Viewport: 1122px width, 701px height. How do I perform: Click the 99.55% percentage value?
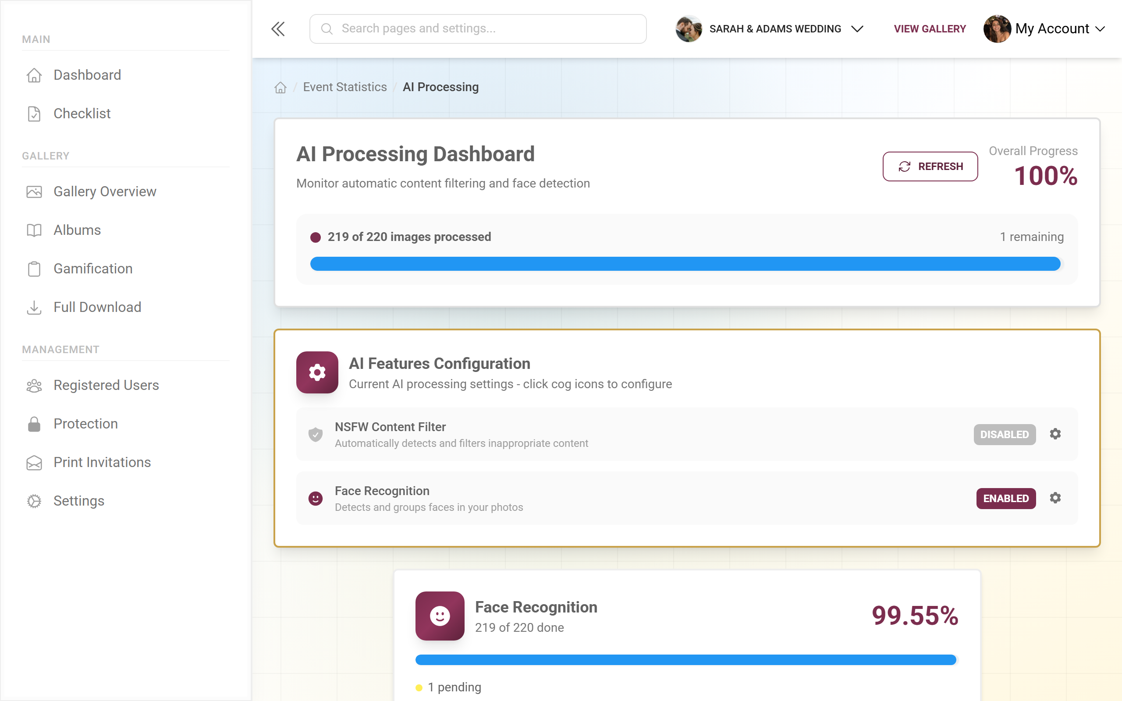[915, 616]
